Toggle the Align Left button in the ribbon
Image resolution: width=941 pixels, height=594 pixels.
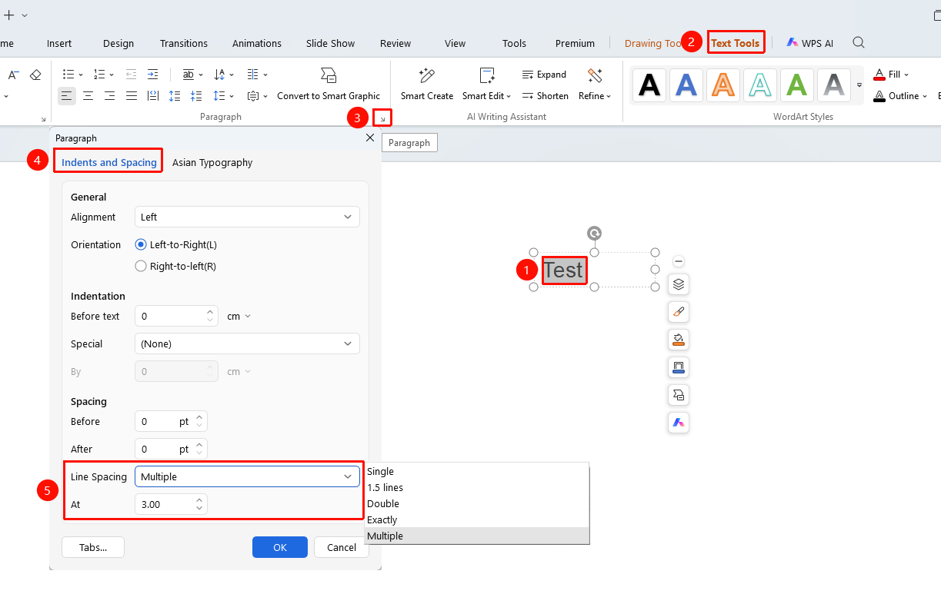(x=67, y=96)
